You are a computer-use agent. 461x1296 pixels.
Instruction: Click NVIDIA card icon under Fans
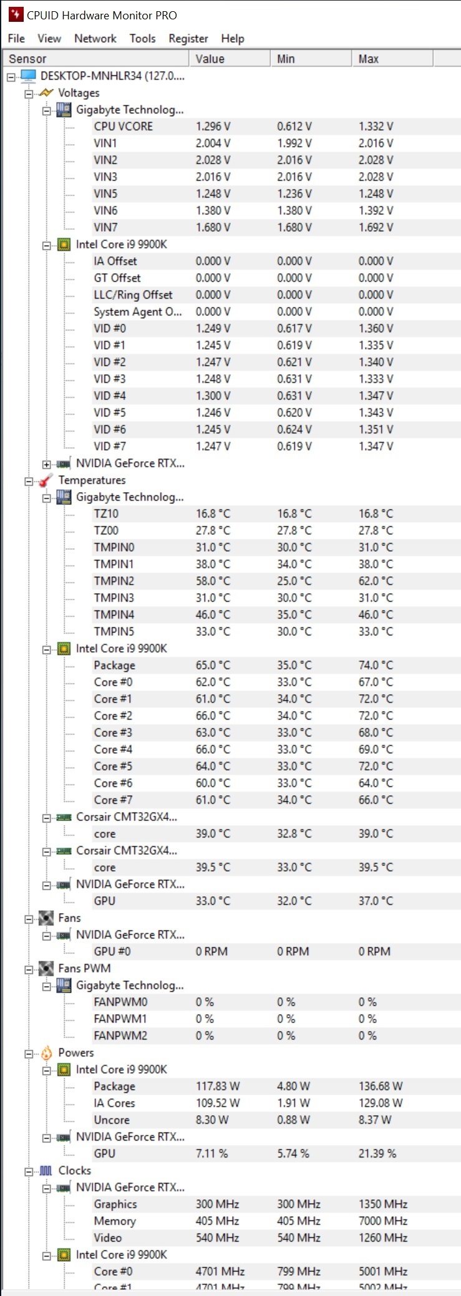[x=64, y=935]
